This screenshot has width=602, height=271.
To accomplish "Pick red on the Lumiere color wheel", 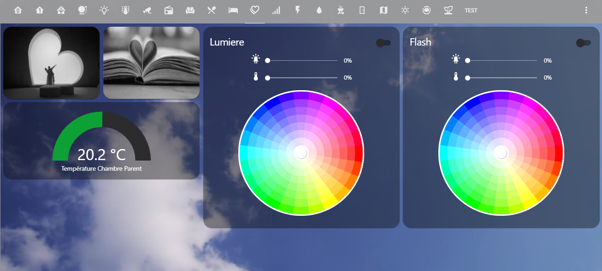I will (x=358, y=152).
